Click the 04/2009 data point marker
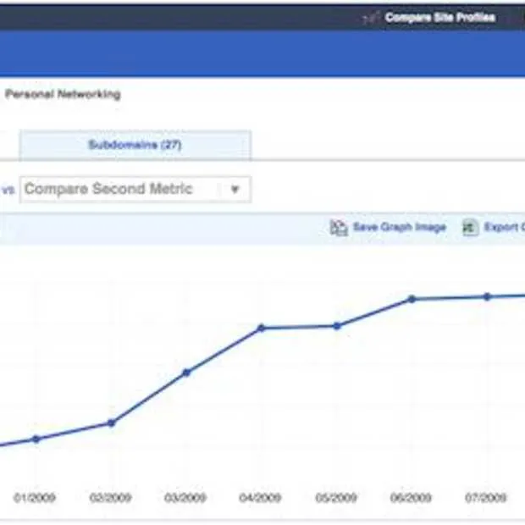The height and width of the screenshot is (525, 525). tap(262, 328)
